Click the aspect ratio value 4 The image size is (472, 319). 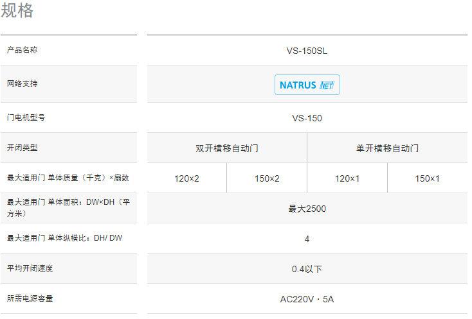[x=307, y=239]
